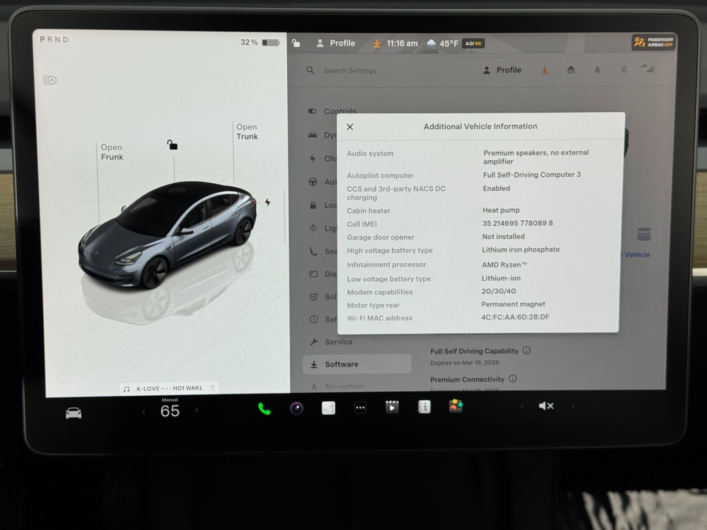Open the notification bell icon
The image size is (707, 530).
597,70
